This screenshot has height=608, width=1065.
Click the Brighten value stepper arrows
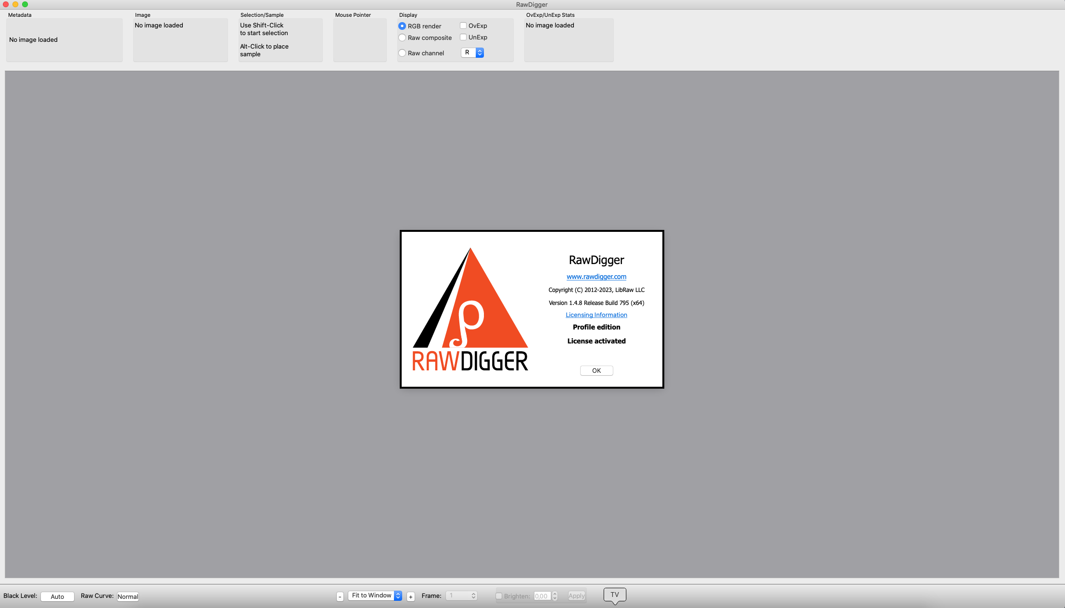(x=555, y=596)
